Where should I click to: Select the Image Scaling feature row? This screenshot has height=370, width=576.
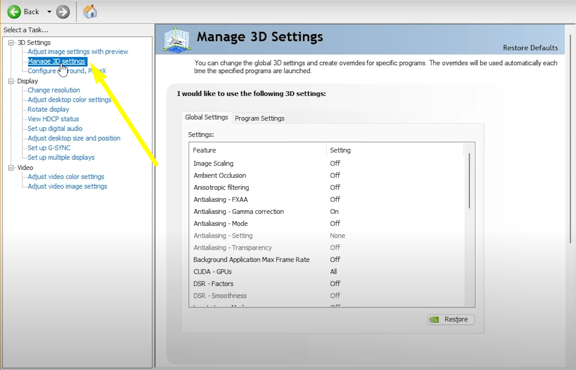(326, 164)
